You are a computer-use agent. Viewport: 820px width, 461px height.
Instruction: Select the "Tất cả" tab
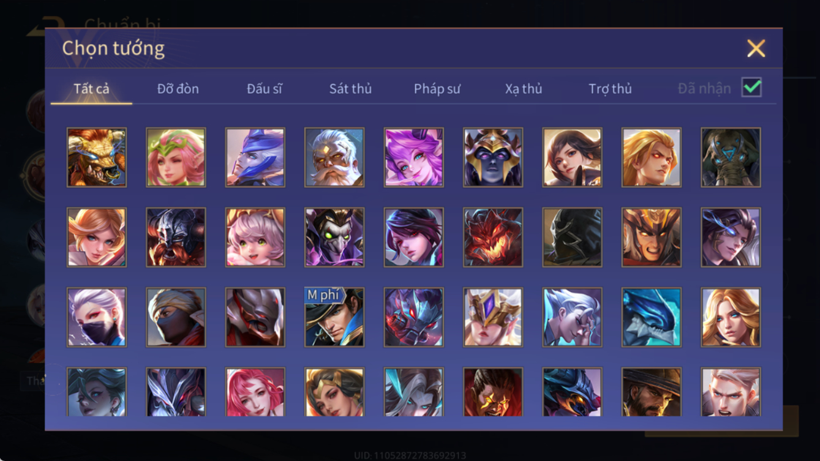pyautogui.click(x=91, y=89)
